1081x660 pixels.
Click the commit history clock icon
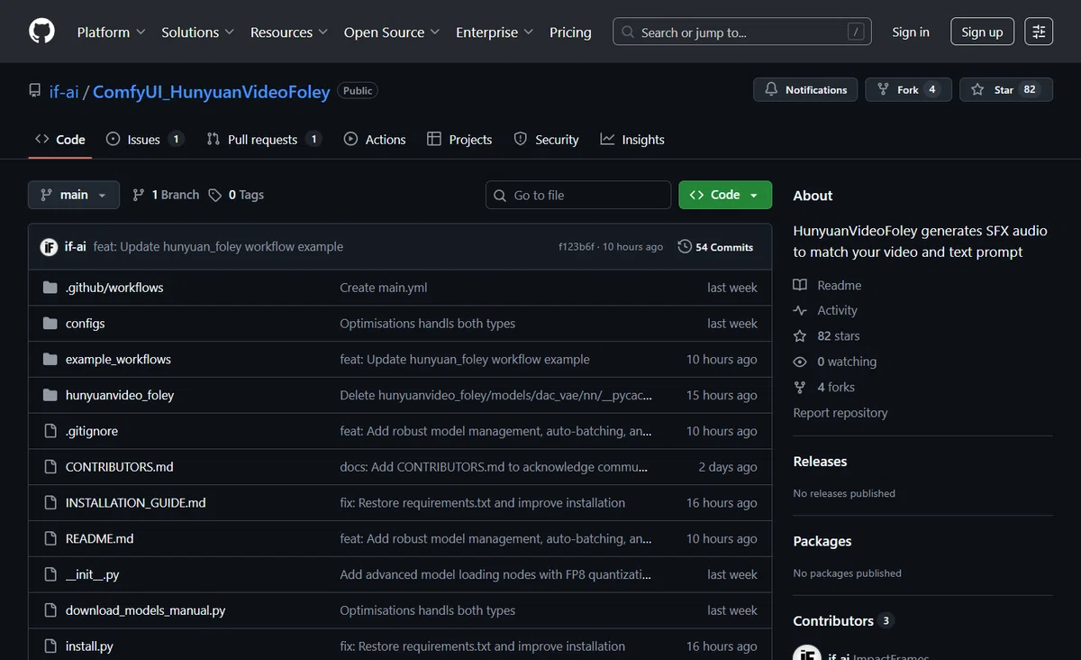tap(685, 247)
